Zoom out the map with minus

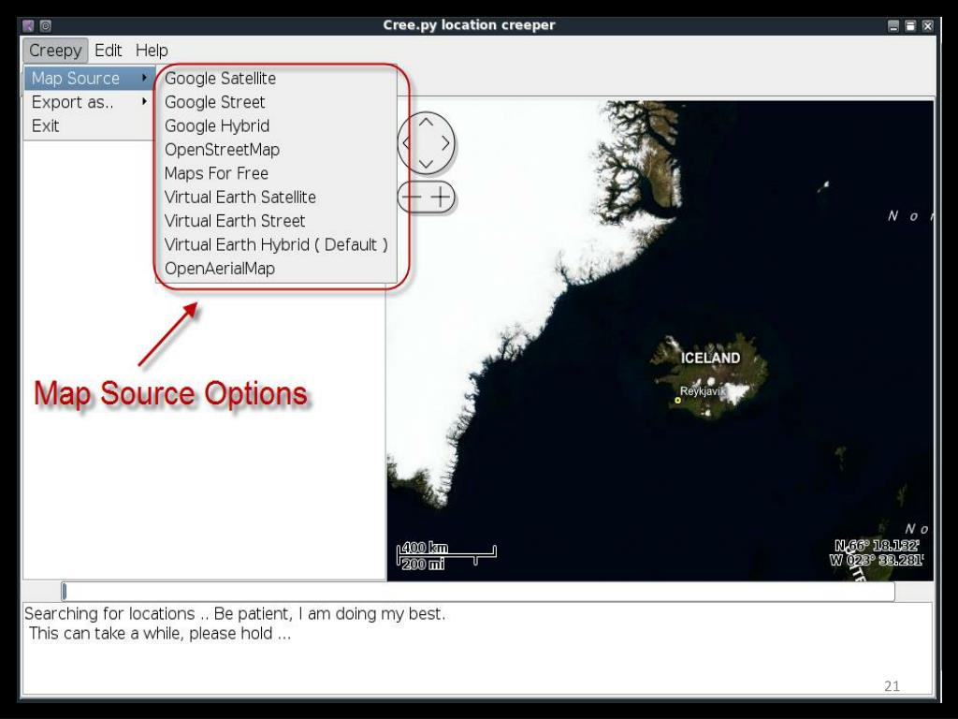pyautogui.click(x=412, y=198)
